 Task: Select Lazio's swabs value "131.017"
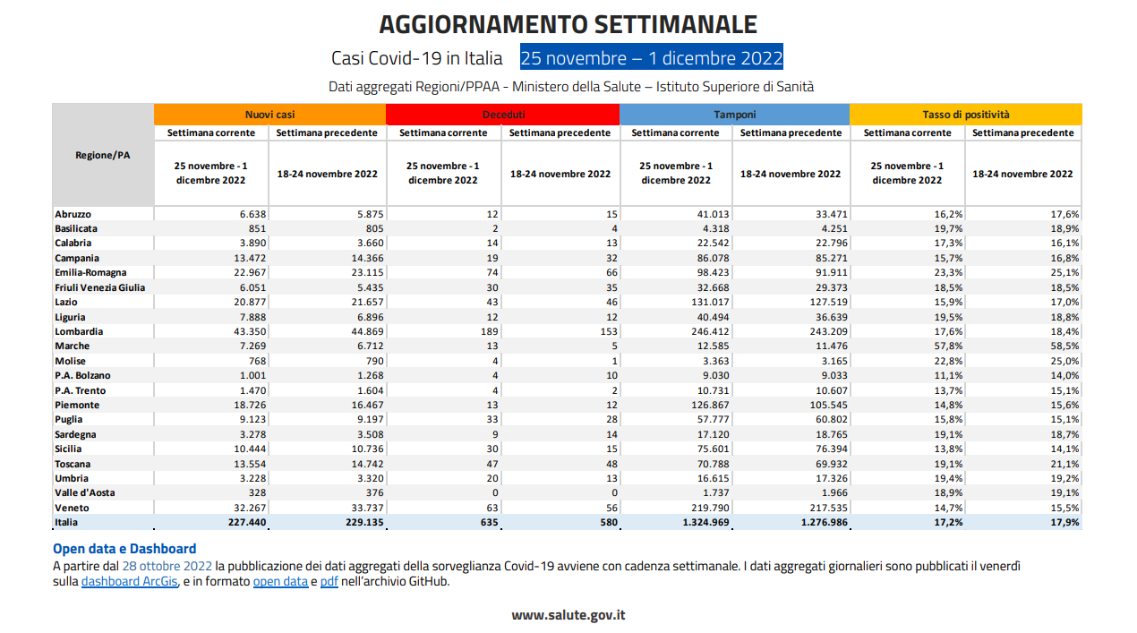710,302
